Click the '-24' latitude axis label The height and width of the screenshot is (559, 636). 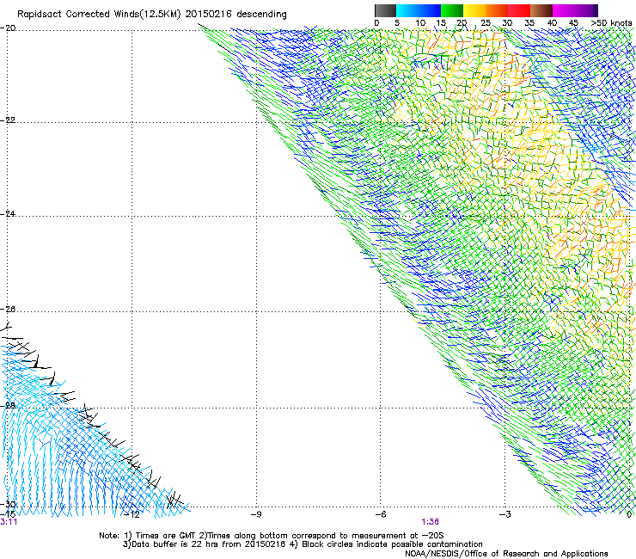(x=8, y=214)
